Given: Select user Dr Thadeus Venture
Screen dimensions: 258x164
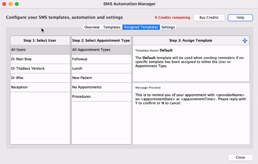Looking at the screenshot, I should point(40,68).
